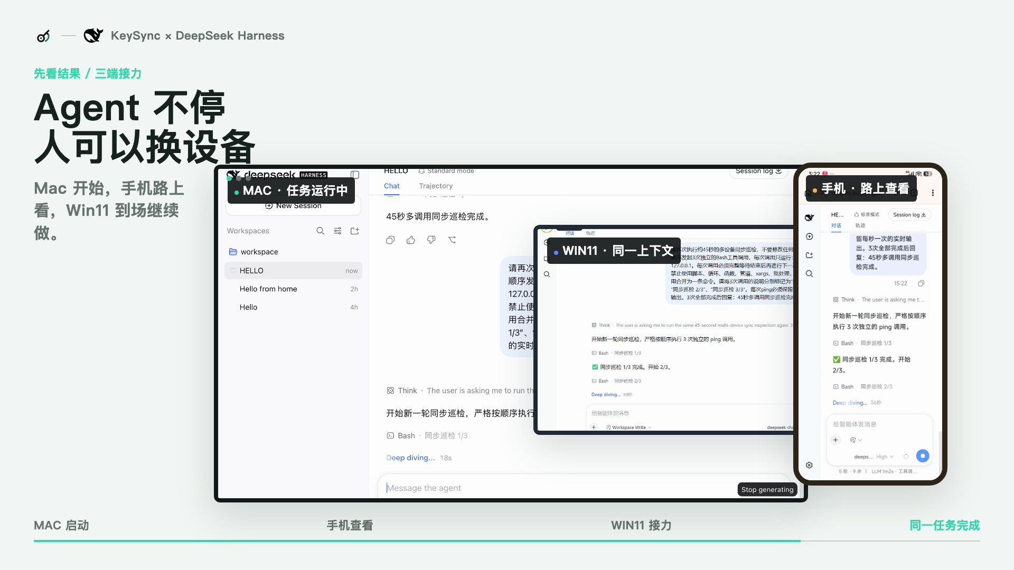Screen dimensions: 1014x570
Task: Give thumbs down to the agent reply
Action: coord(431,240)
